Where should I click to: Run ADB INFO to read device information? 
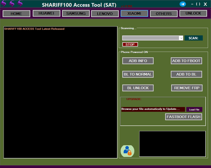138,61
